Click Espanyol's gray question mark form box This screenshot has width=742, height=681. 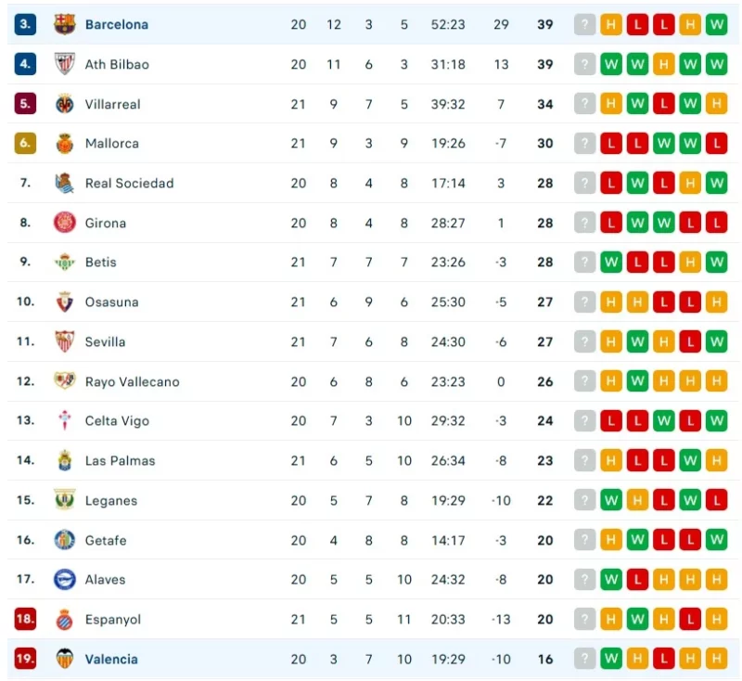click(x=584, y=619)
